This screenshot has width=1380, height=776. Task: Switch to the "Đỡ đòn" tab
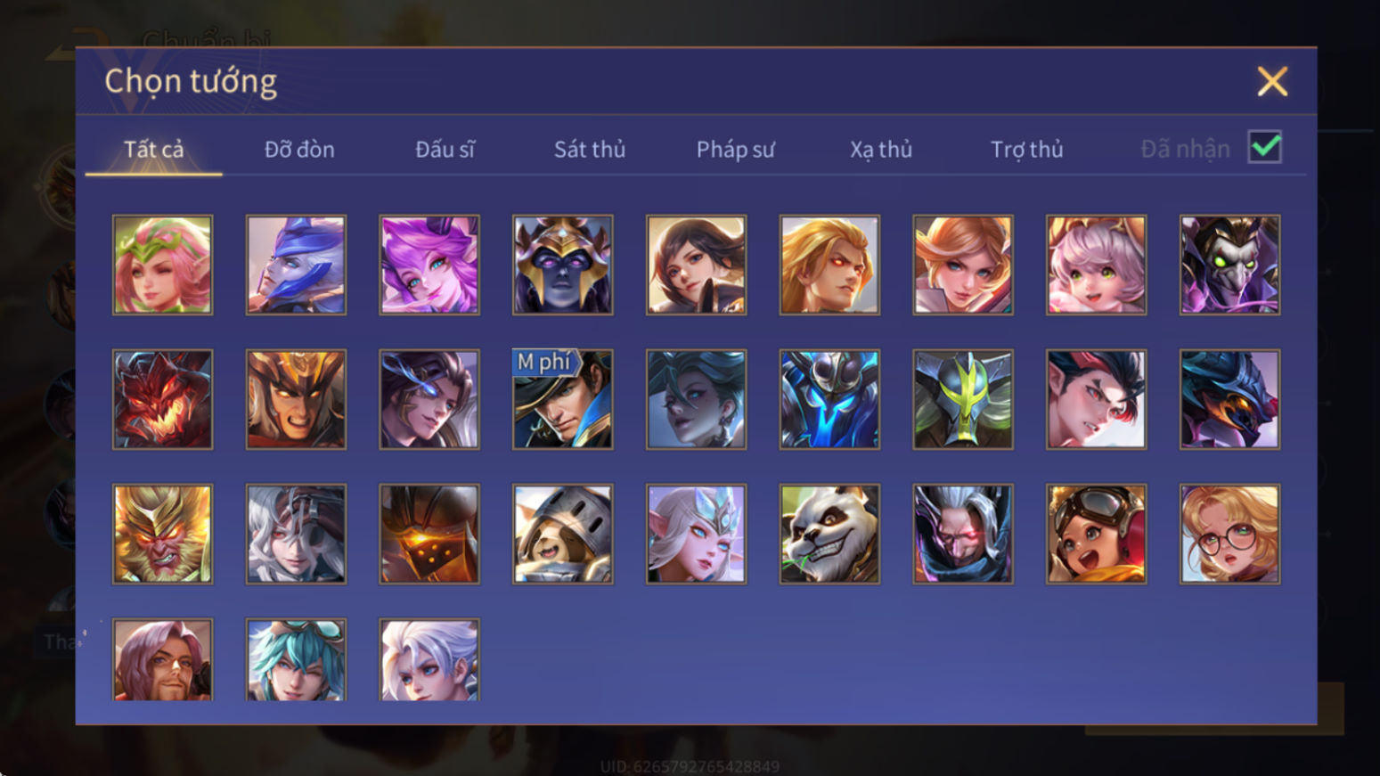(x=299, y=149)
